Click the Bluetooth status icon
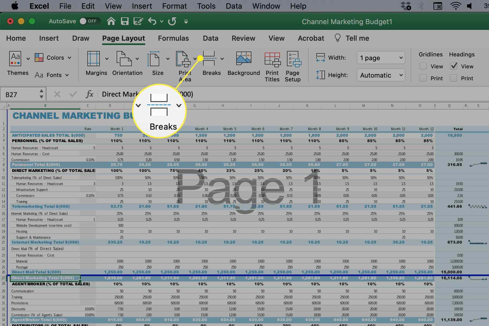The image size is (489, 326). pos(421,6)
